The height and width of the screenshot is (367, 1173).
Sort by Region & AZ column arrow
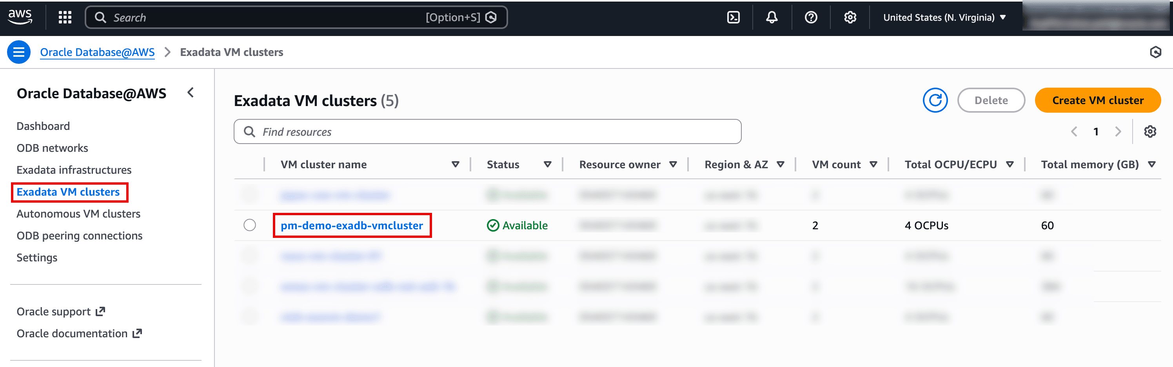pyautogui.click(x=781, y=164)
